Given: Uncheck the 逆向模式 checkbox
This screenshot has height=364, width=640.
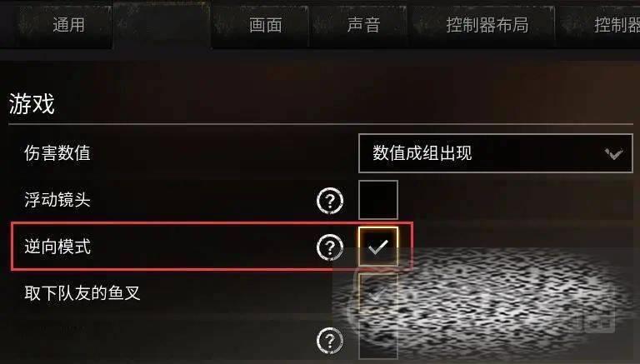Looking at the screenshot, I should point(378,247).
